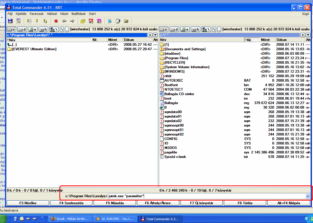The width and height of the screenshot is (313, 223).
Task: Click the F3 Nézőke button
Action: point(28,203)
